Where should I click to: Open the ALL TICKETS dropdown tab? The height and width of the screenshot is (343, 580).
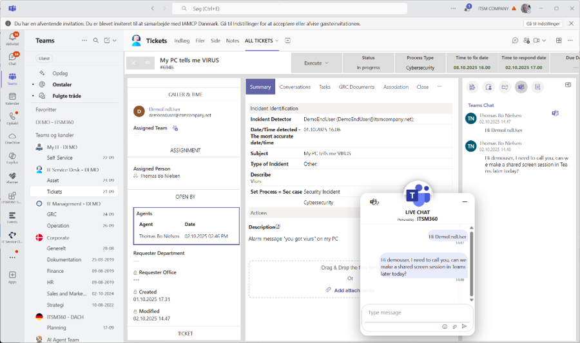point(262,41)
